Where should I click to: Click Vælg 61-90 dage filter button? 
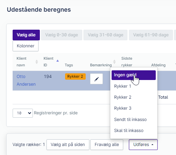tap(151, 35)
